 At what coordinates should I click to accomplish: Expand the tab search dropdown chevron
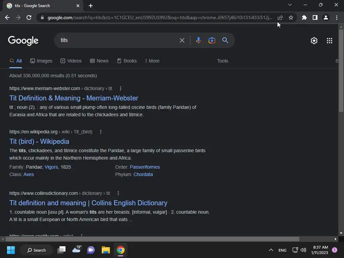(290, 5)
